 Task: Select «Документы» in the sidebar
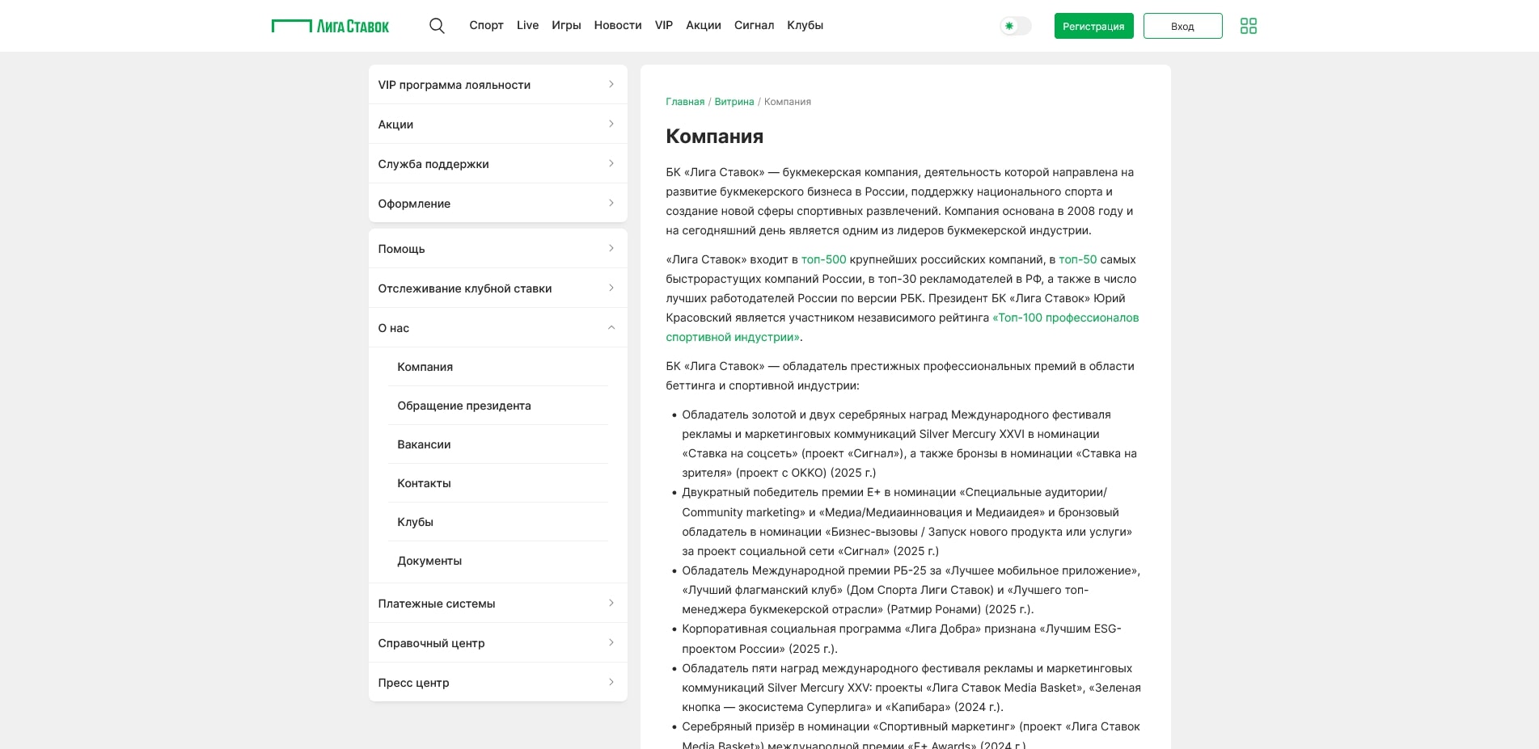429,561
